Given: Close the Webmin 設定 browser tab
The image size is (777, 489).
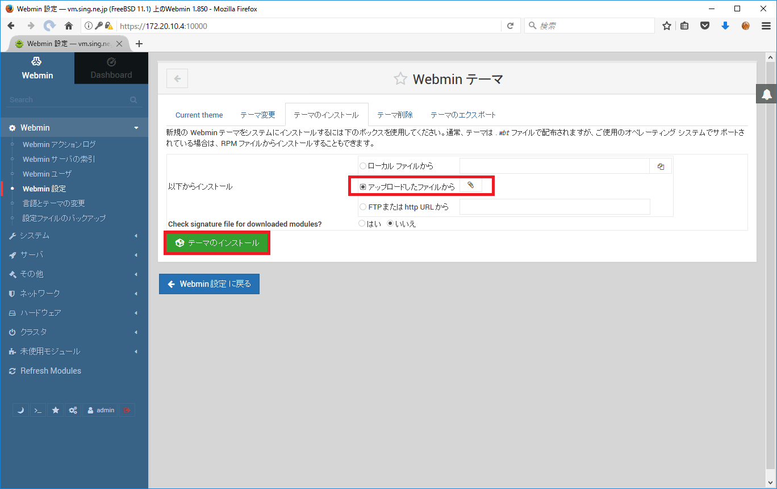Looking at the screenshot, I should coord(119,44).
